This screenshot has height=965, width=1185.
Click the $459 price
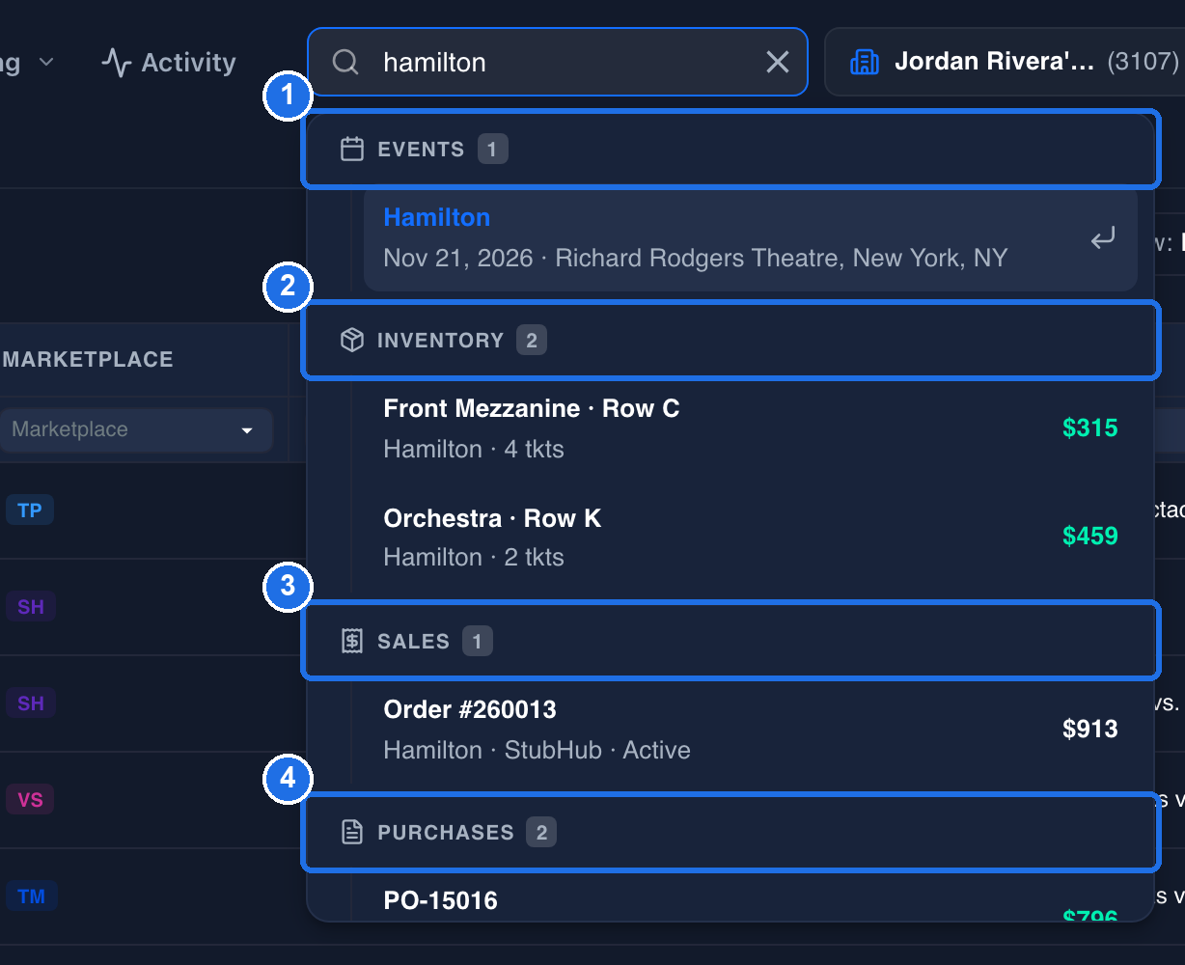pos(1090,536)
